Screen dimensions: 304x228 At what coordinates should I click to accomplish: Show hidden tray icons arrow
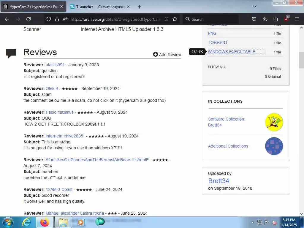point(252,222)
